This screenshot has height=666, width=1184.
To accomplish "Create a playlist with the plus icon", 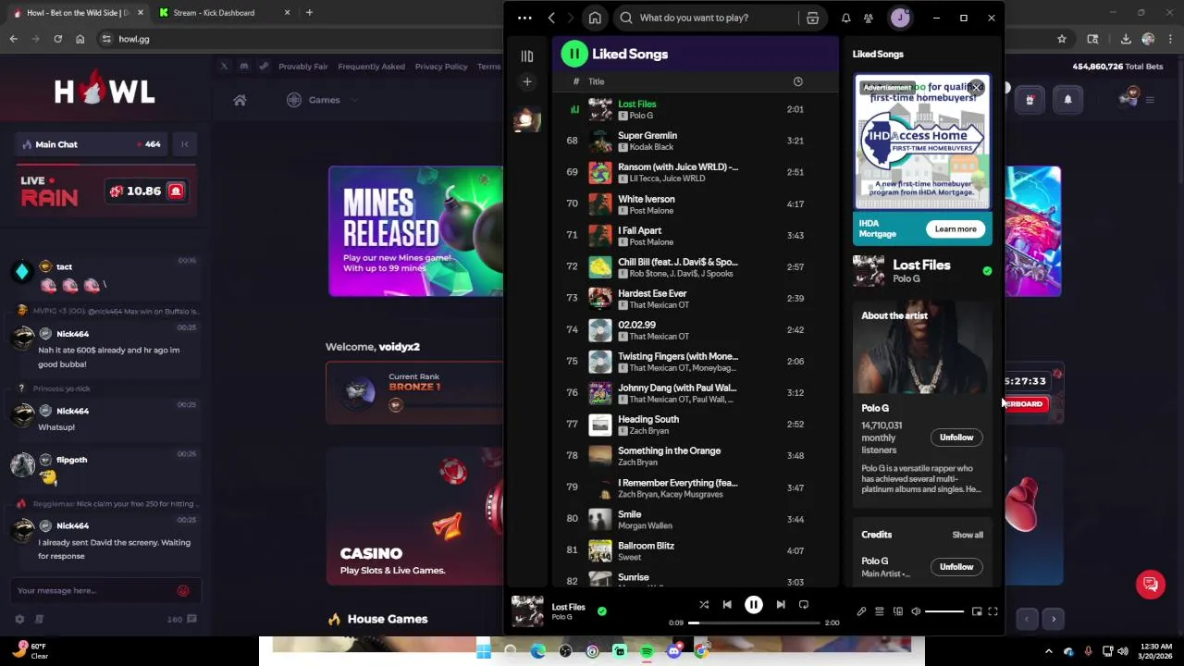I will point(526,81).
